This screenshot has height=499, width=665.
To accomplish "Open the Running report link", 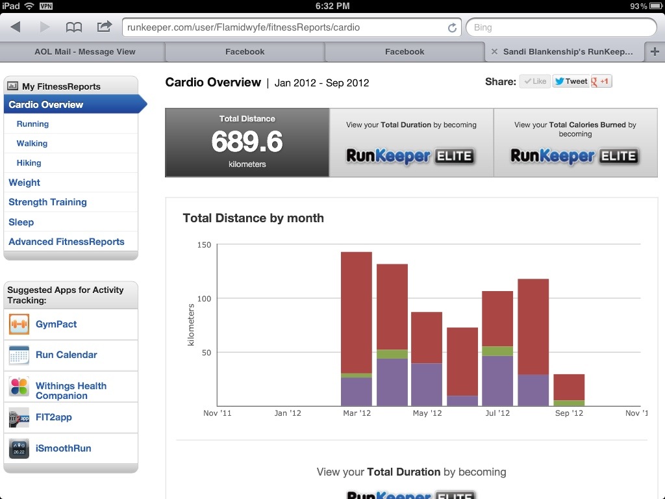I will (32, 124).
